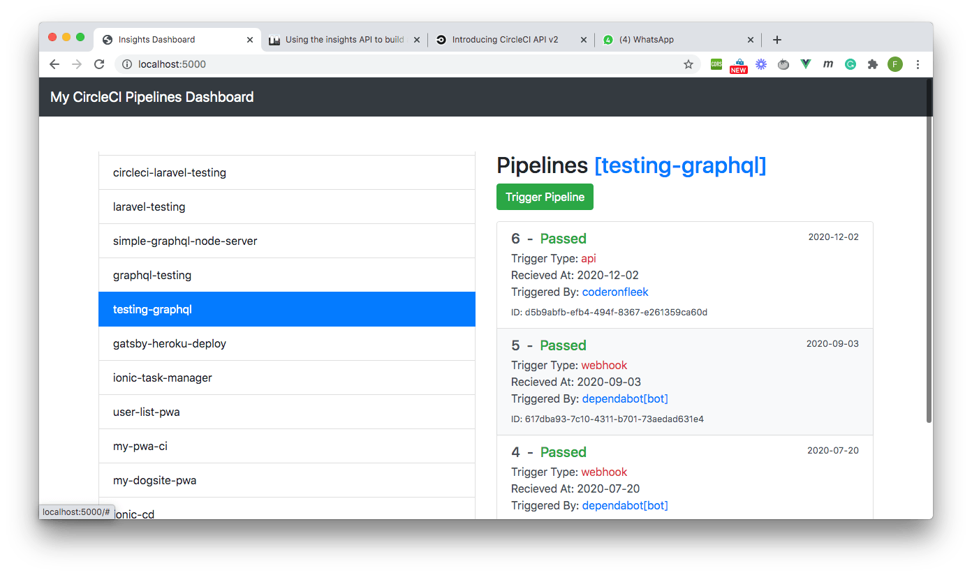Click the bookmark star in the address bar
Viewport: 972px width, 575px height.
688,64
